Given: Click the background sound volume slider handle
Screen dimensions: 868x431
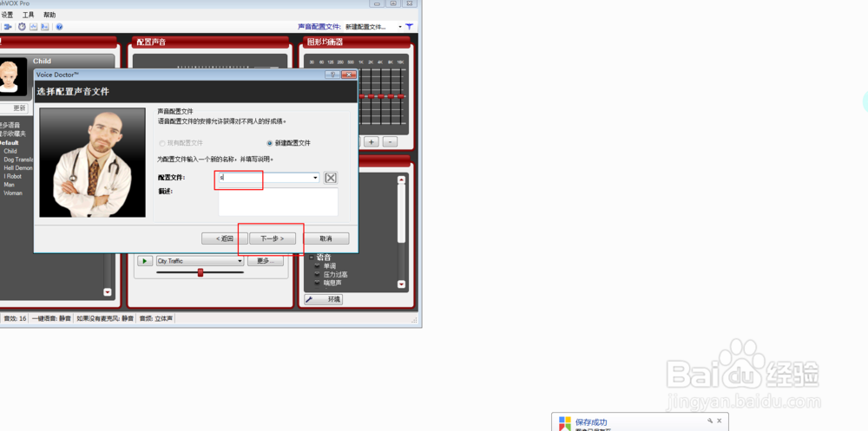Looking at the screenshot, I should tap(201, 272).
